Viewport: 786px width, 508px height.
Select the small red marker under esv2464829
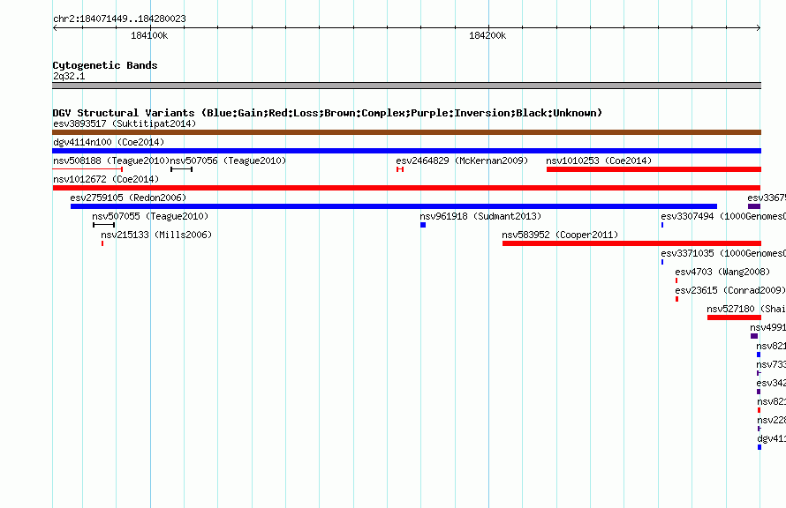tap(400, 169)
